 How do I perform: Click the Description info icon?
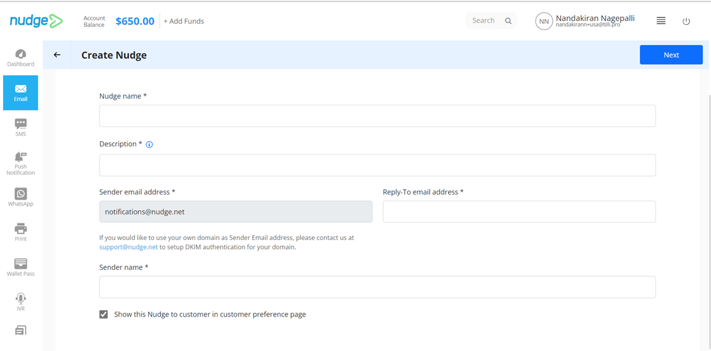pyautogui.click(x=149, y=145)
